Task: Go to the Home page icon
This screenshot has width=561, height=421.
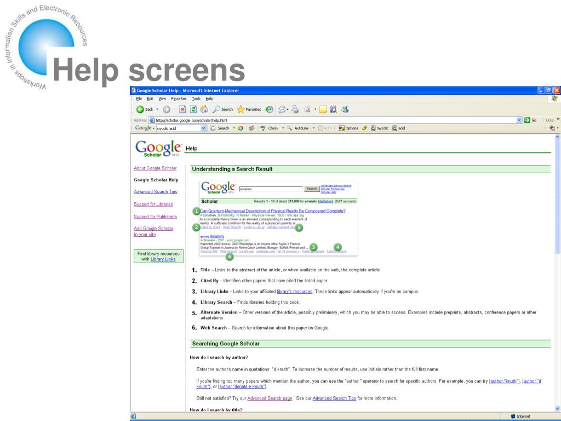Action: (x=204, y=109)
